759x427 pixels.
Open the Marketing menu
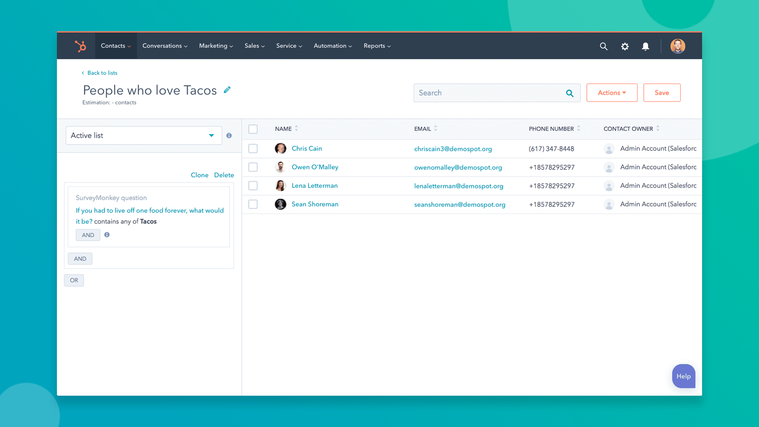(x=216, y=46)
